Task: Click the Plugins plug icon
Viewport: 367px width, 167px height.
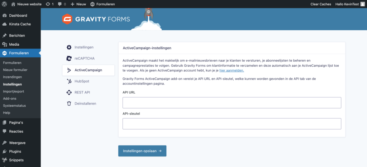Action: (x=4, y=151)
